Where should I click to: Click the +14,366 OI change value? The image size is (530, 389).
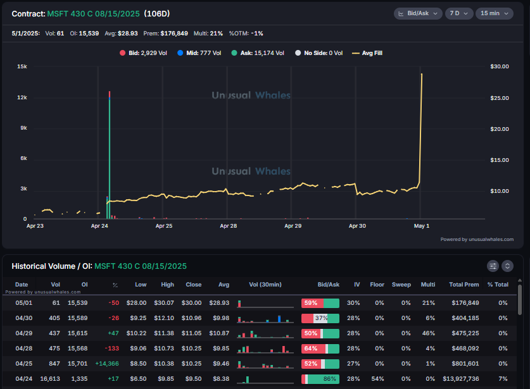[107, 364]
